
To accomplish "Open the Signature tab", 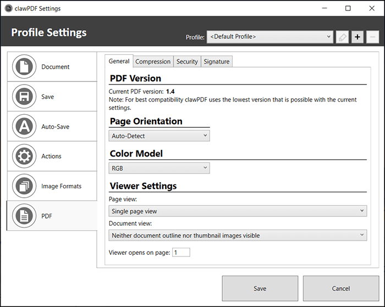I will coord(217,62).
